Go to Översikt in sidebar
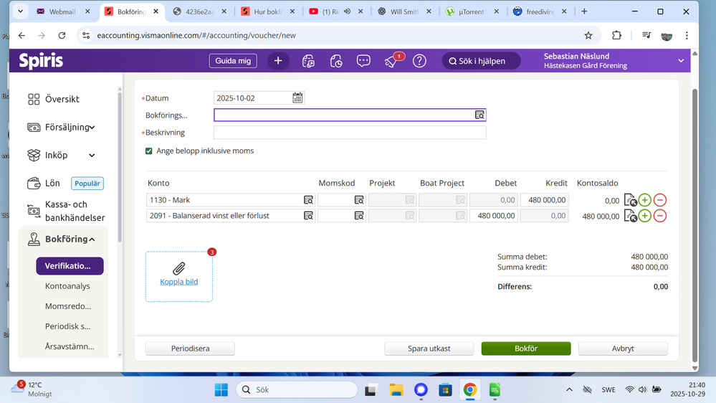This screenshot has height=403, width=716. click(62, 100)
